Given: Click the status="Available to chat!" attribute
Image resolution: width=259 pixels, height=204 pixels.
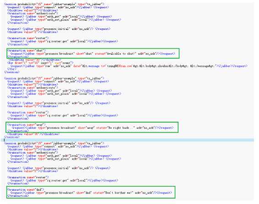Looking at the screenshot, I should pos(116,54).
